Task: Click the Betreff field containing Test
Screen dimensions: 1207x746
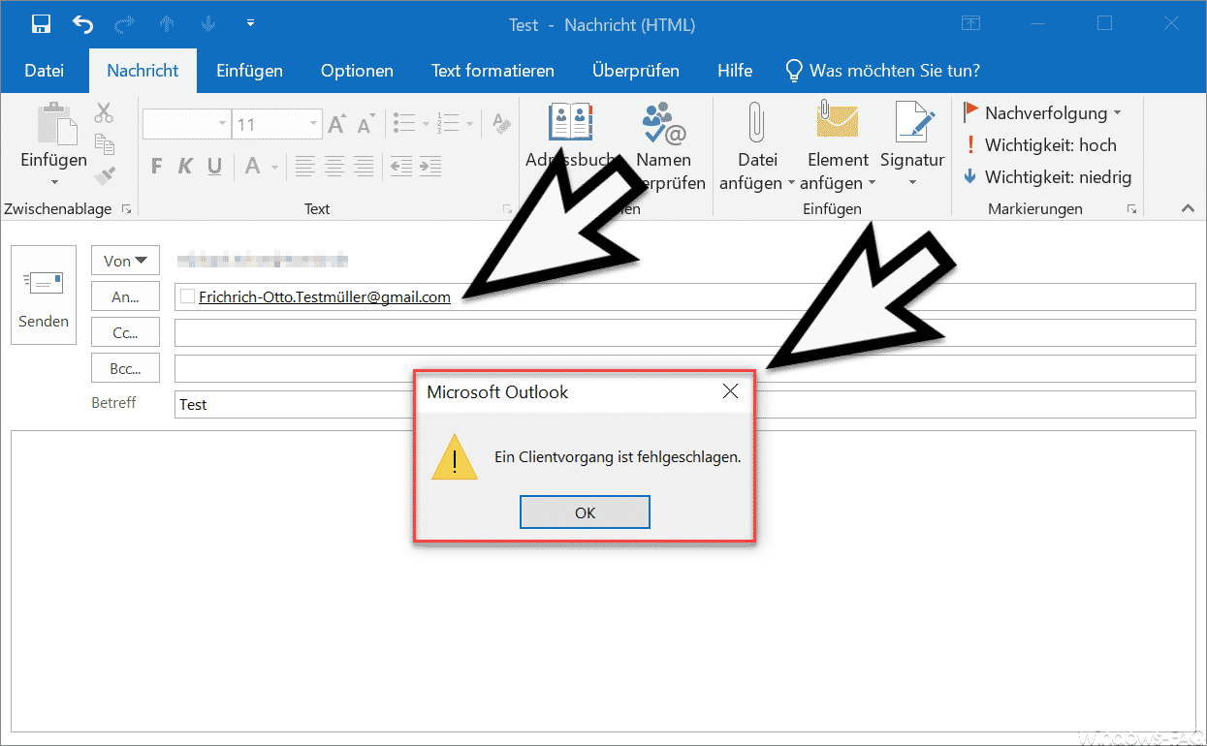Action: (684, 404)
